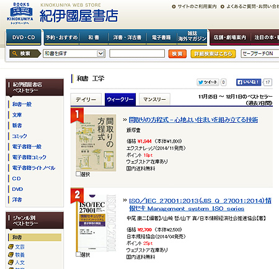
Task: Click the Facebook like count 17
Action: (268, 82)
